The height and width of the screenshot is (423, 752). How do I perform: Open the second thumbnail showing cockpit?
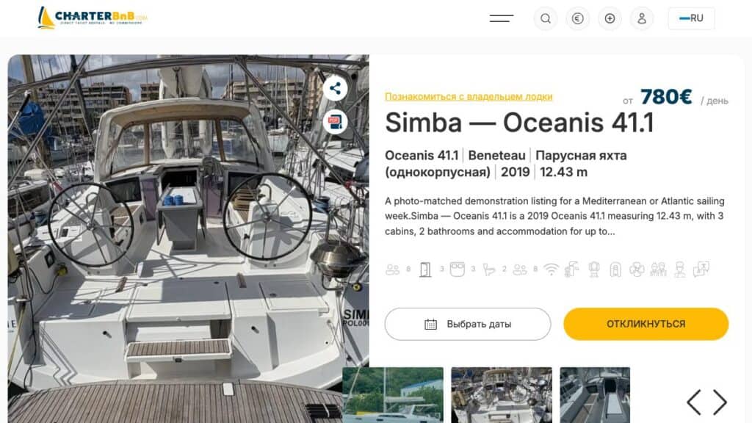click(502, 395)
